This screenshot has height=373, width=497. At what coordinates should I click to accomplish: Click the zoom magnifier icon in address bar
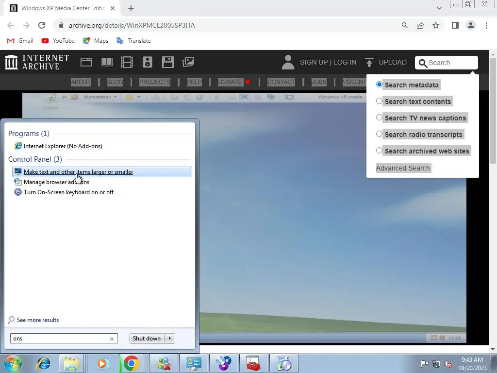click(404, 25)
